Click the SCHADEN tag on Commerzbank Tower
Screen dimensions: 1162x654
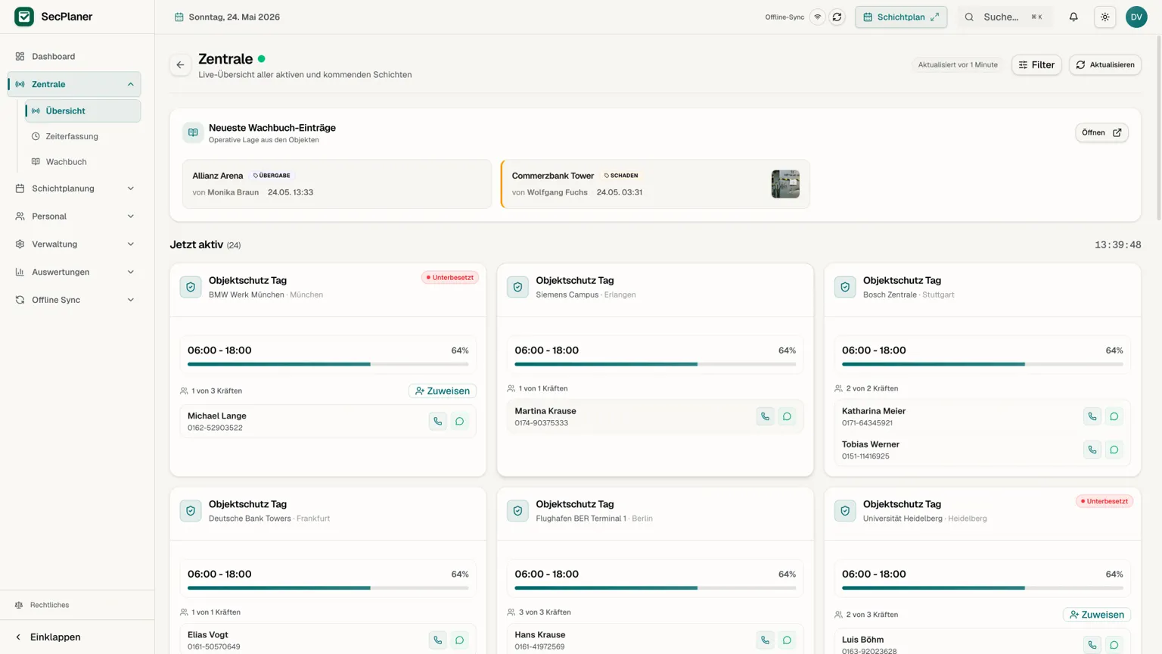click(x=621, y=176)
